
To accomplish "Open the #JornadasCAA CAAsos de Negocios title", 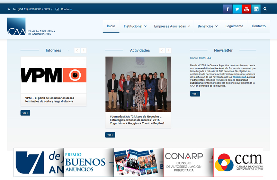I will tap(137, 120).
